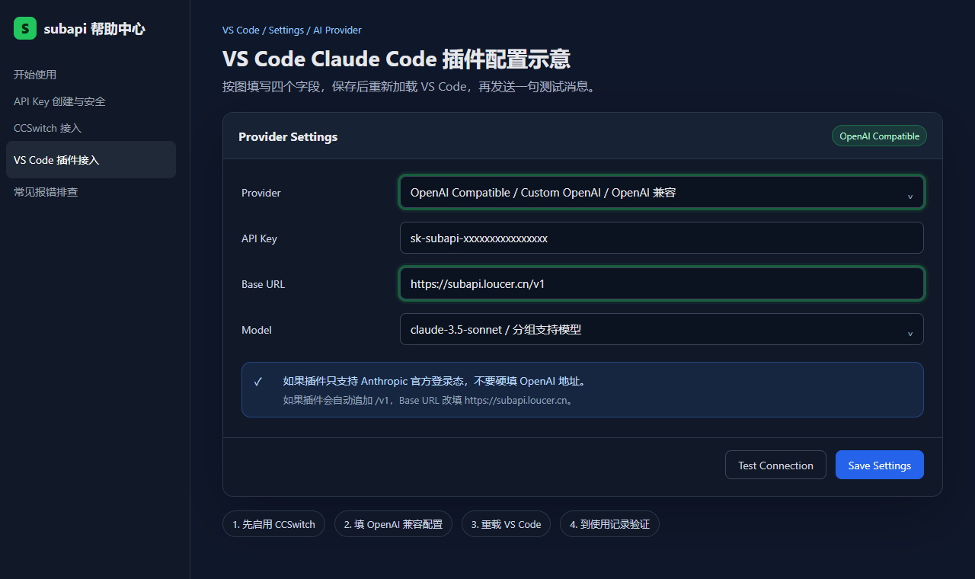The width and height of the screenshot is (975, 579).
Task: Click step chip 2. 填 OpenAI 兼容配置
Action: point(393,524)
